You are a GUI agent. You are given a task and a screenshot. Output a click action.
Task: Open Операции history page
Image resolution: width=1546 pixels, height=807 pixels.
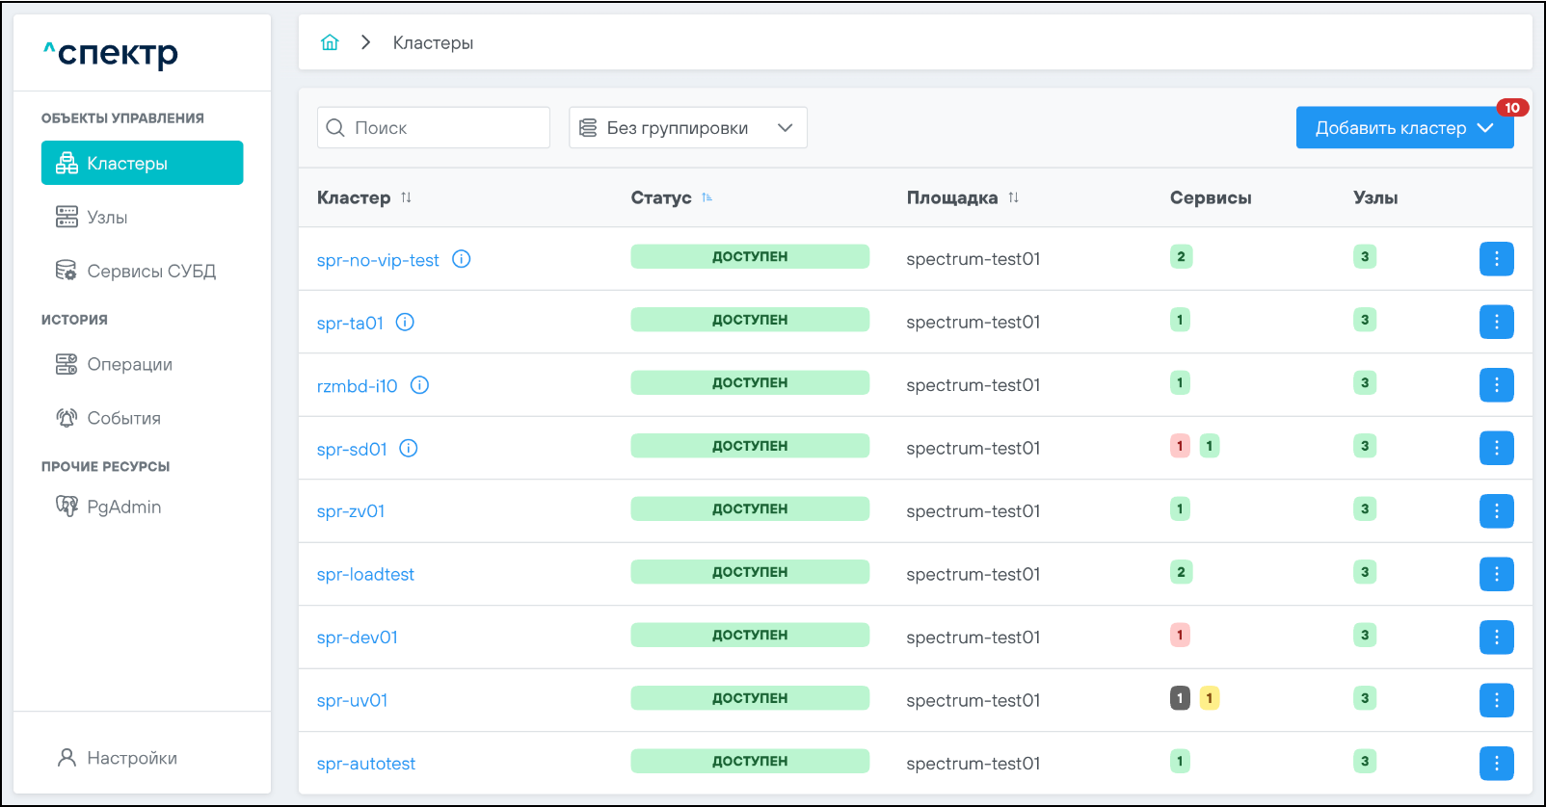point(129,365)
